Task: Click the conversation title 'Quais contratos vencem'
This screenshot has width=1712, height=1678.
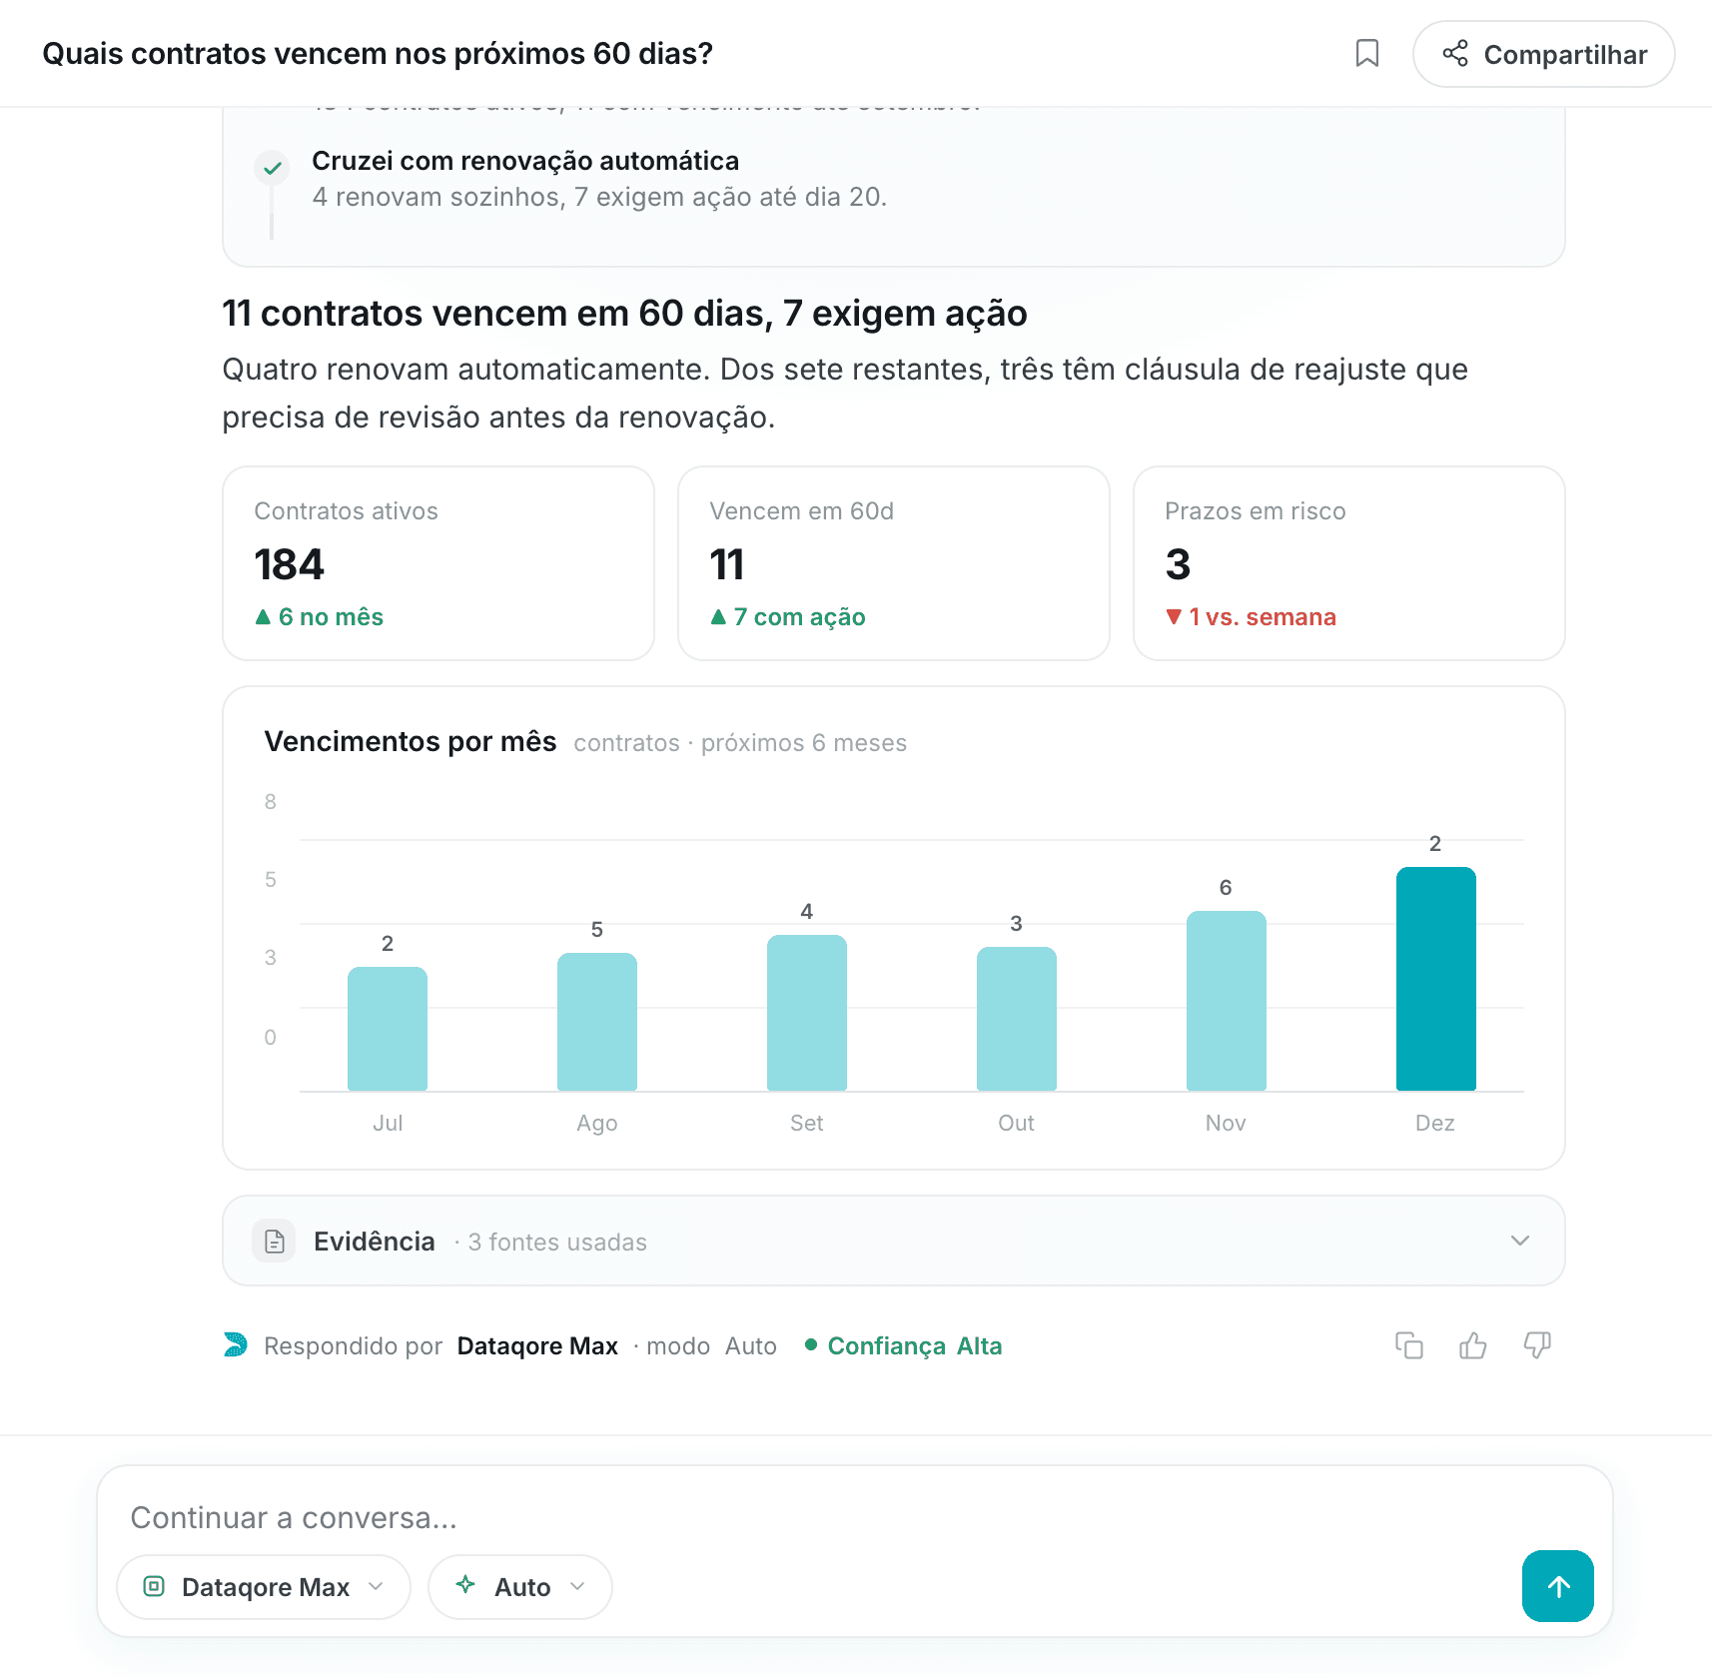Action: click(x=378, y=54)
